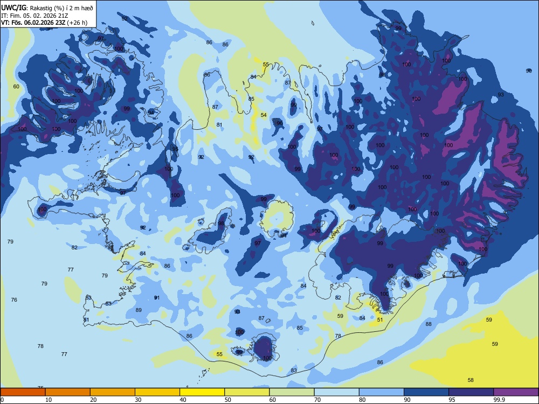Image resolution: width=539 pixels, height=404 pixels.
Task: Click the 90–95 dark blue legend swatch
Action: click(x=426, y=392)
